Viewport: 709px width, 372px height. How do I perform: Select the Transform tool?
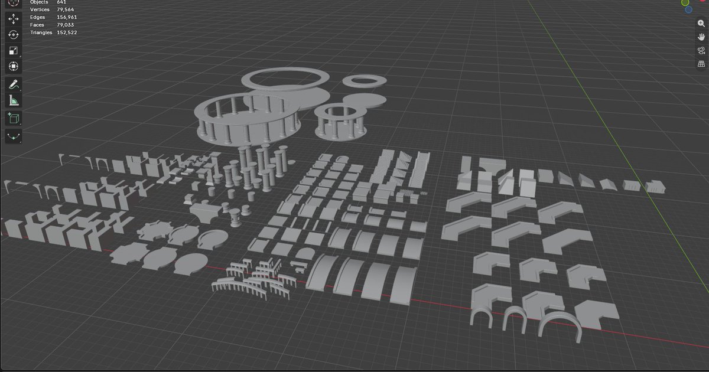coord(14,67)
